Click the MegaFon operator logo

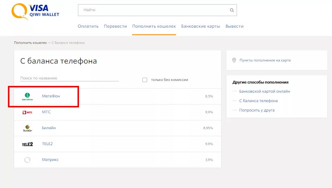coord(27,96)
